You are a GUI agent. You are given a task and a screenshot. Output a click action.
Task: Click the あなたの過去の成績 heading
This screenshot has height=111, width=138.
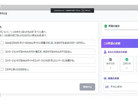(x=117, y=52)
